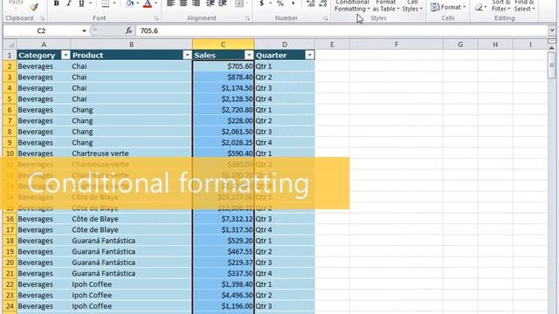559x314 pixels.
Task: Open Sort & Filter menu
Action: point(500,6)
